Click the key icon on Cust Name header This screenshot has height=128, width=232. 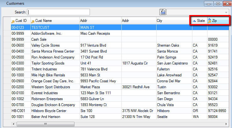point(33,21)
